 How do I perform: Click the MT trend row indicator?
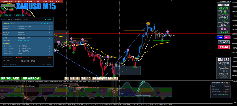coord(49,49)
